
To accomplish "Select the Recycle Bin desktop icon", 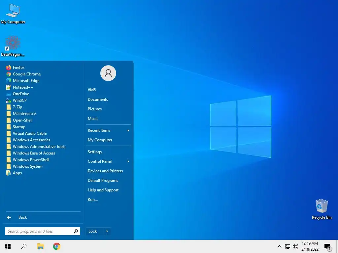I will click(x=321, y=209).
